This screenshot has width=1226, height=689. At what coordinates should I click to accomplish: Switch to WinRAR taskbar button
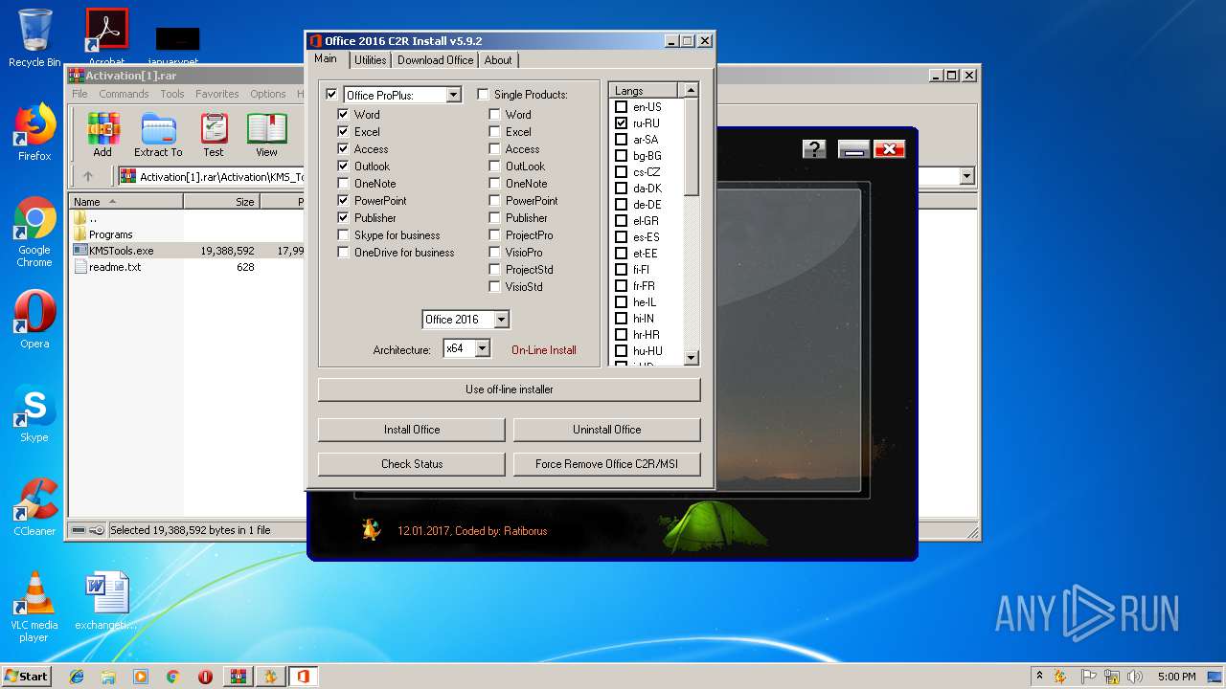tap(238, 677)
